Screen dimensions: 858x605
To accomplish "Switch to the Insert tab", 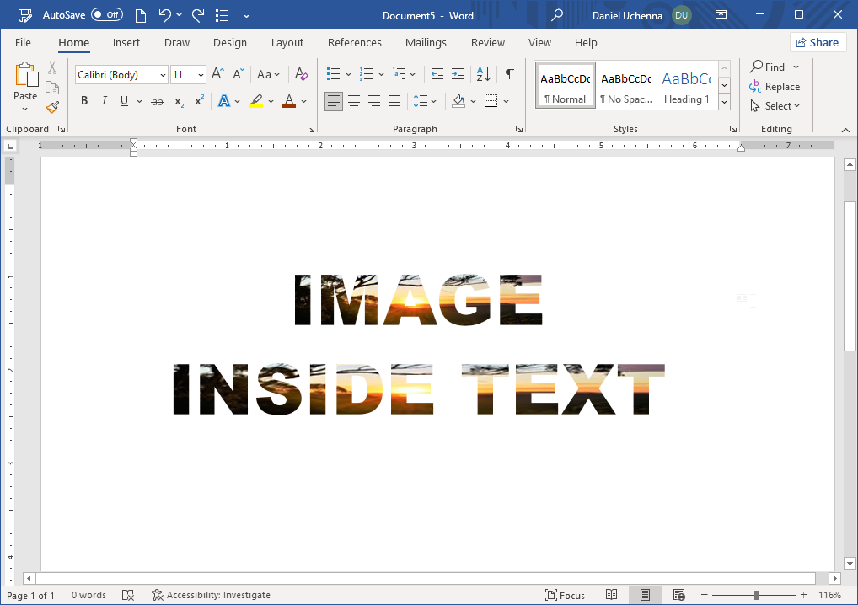I will click(x=126, y=42).
